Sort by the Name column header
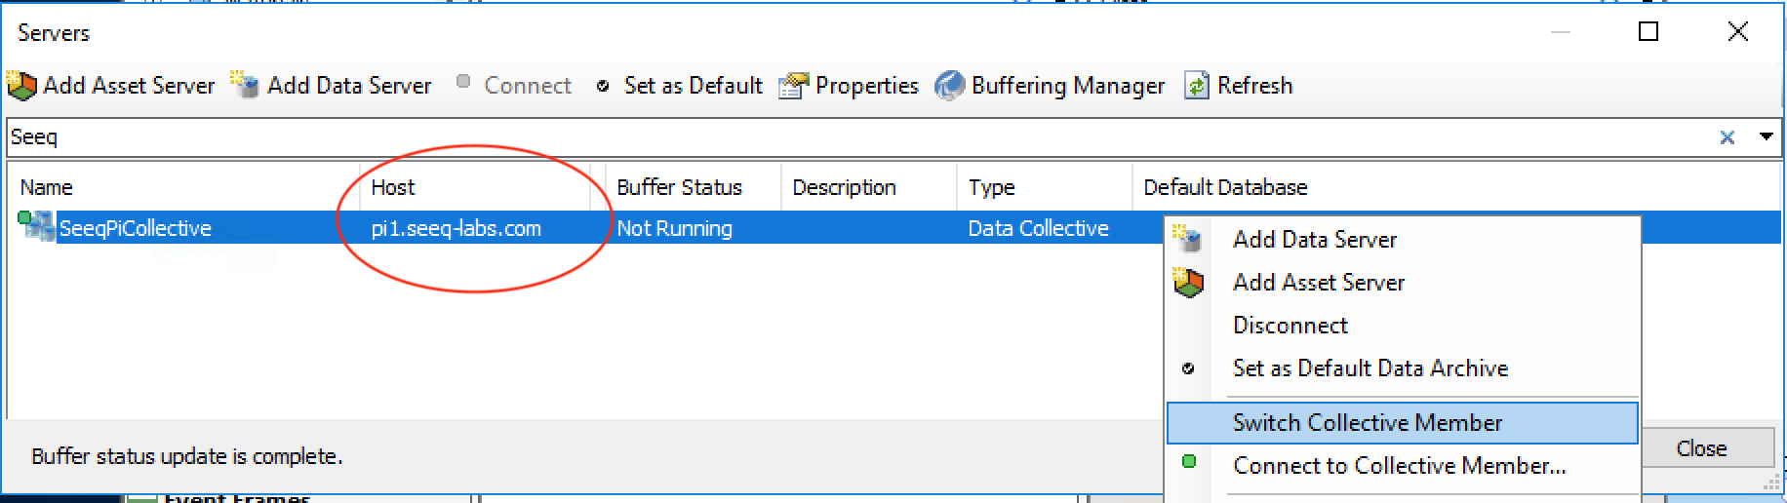Viewport: 1787px width, 503px height. pos(47,187)
